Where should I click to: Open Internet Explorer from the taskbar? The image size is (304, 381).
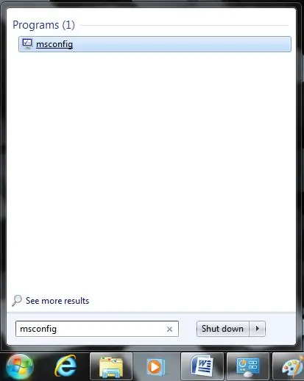tap(66, 366)
